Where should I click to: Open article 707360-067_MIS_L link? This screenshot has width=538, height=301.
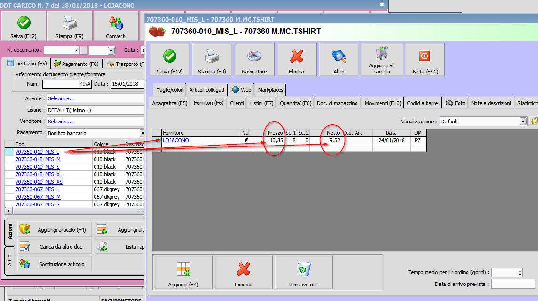37,189
